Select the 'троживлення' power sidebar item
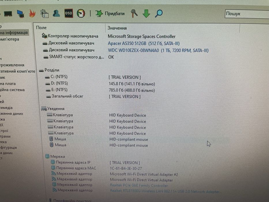269x202 pixels. pyautogui.click(x=12, y=65)
